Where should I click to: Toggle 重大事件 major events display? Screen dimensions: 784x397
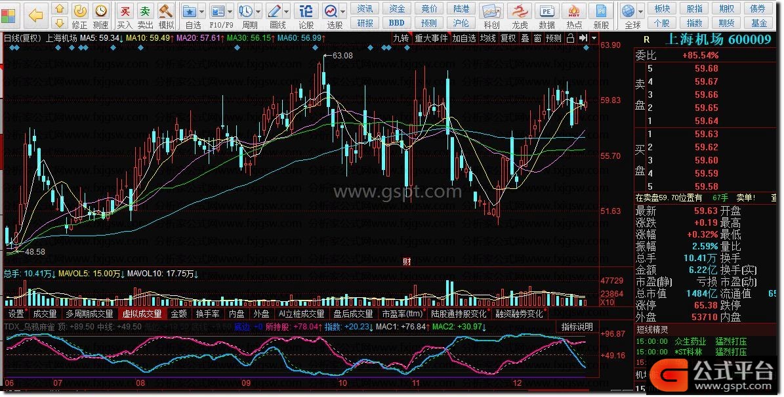431,38
